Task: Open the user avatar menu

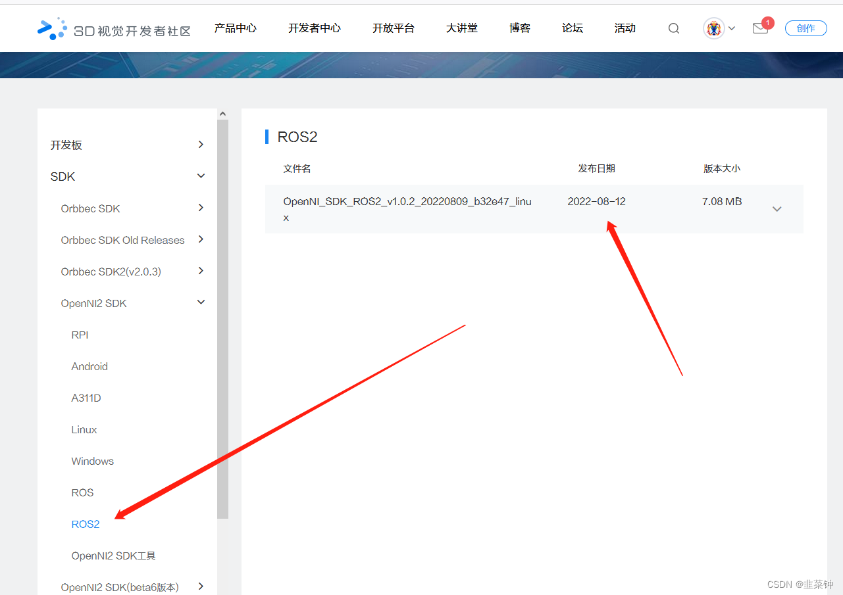Action: 713,28
